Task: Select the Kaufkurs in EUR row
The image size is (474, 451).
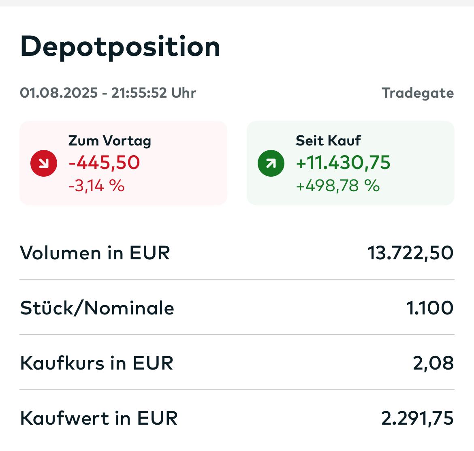Action: (237, 363)
